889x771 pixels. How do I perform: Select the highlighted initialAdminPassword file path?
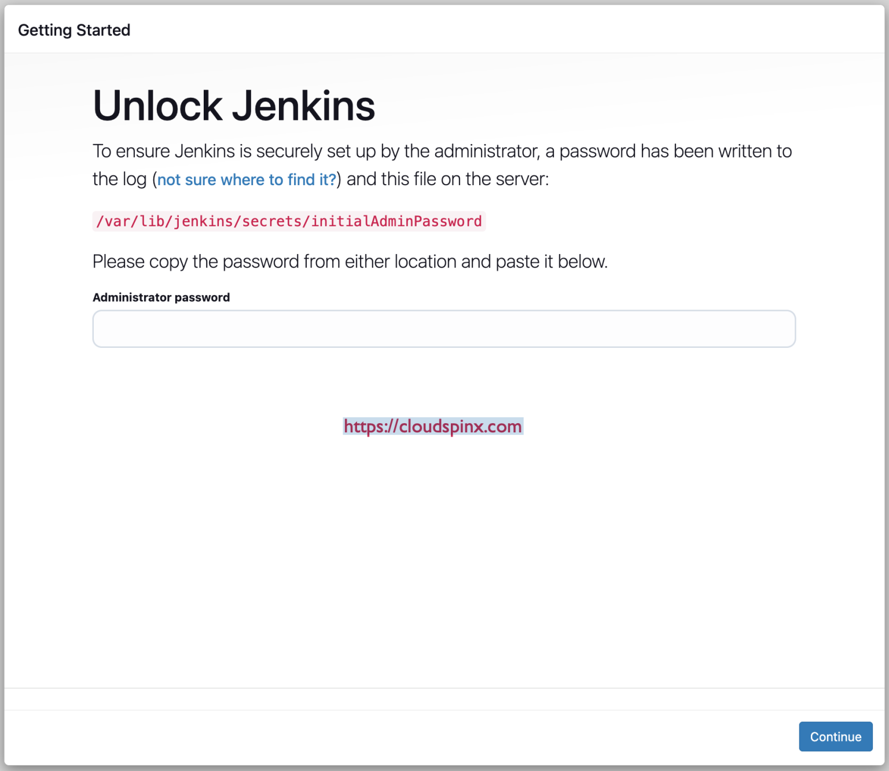288,221
